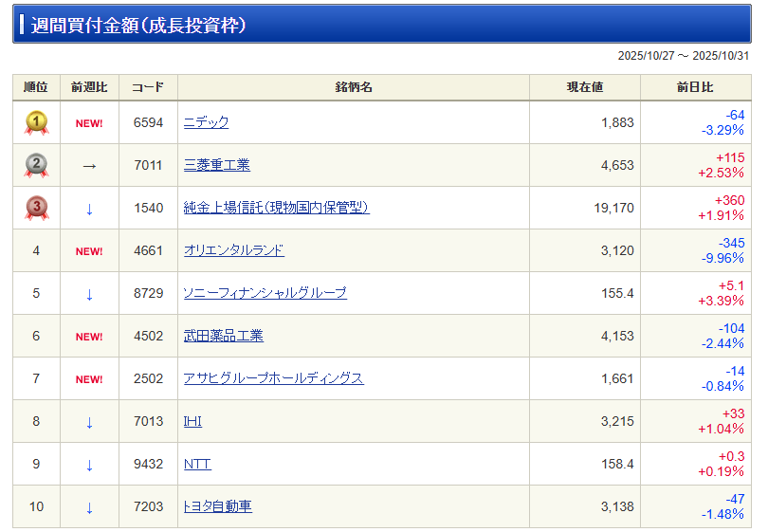Click the 銘柄名 column header
Viewport: 768px width, 532px height.
point(353,87)
